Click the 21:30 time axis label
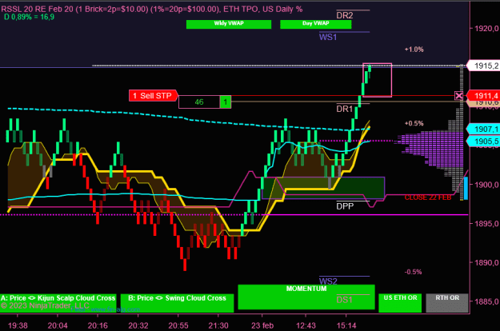This screenshot has width=500, height=331. [x=218, y=325]
